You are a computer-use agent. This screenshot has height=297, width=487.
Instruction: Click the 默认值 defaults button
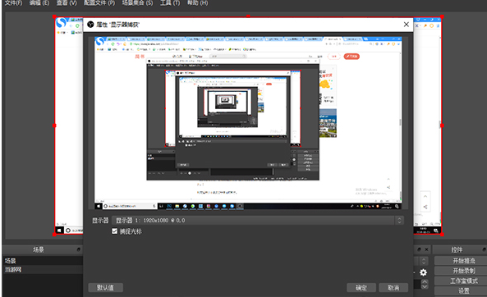106,288
